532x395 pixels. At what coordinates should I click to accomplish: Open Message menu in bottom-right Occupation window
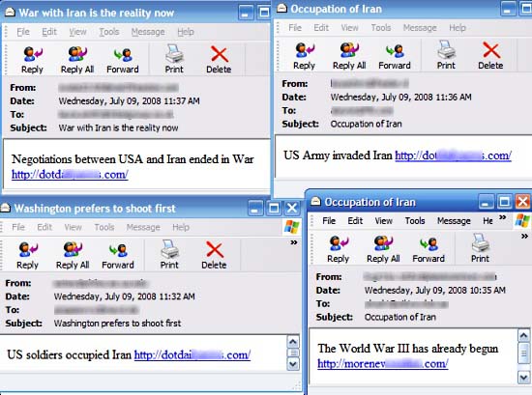point(454,221)
